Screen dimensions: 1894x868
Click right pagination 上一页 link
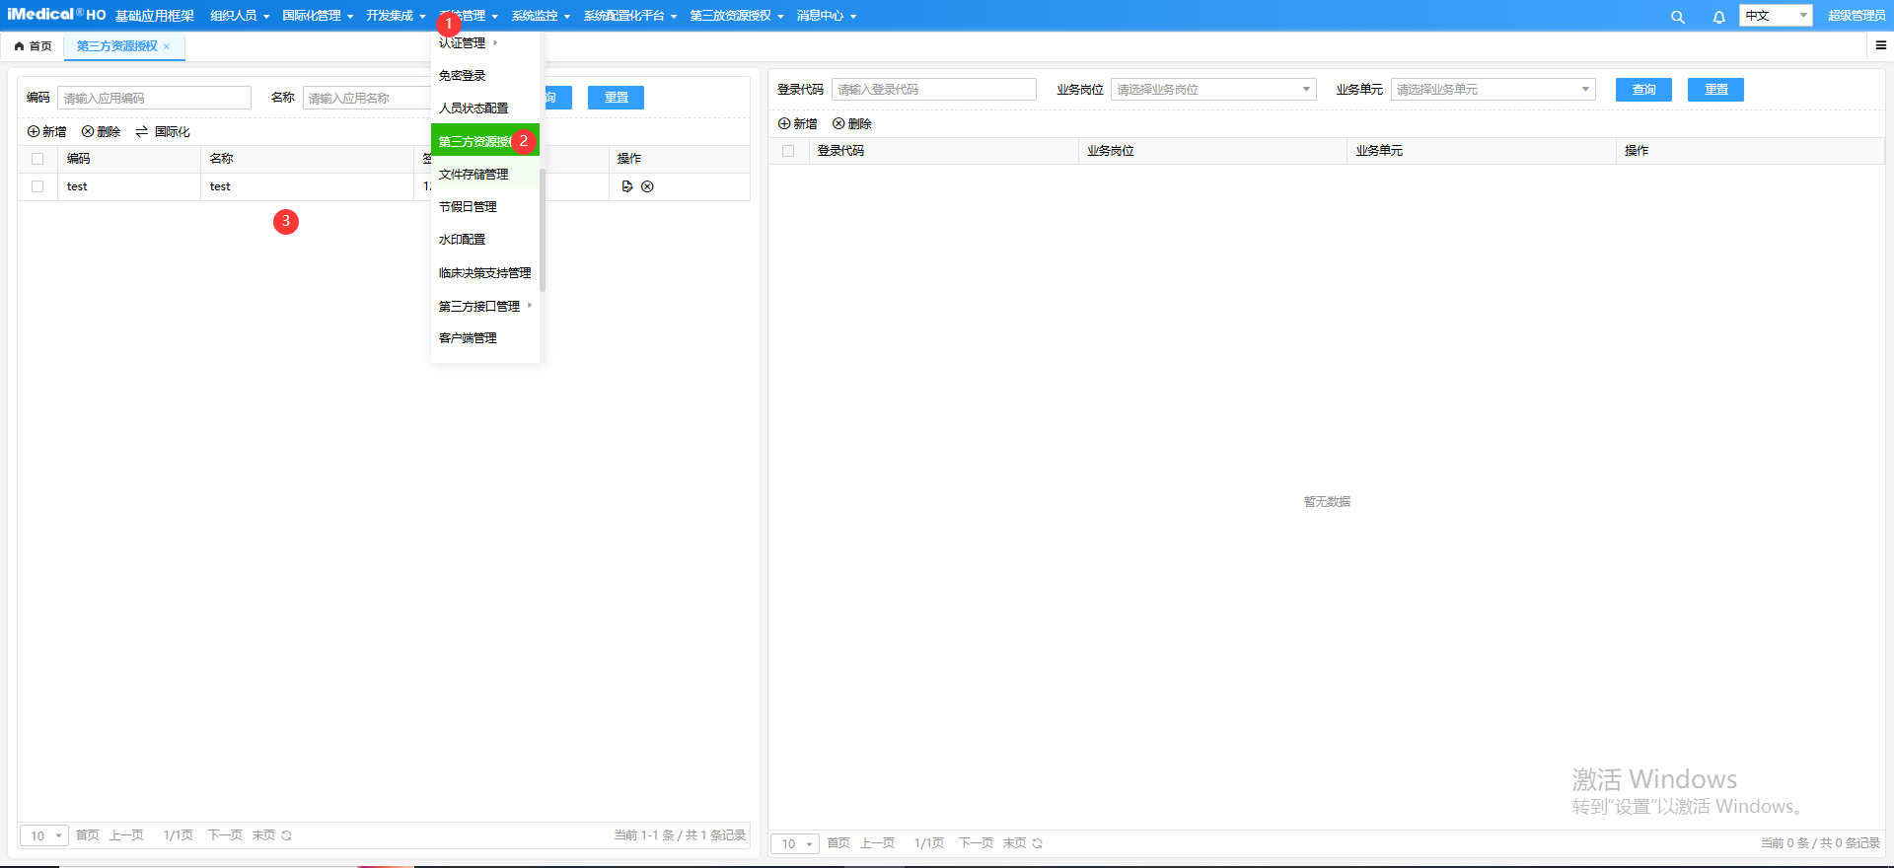pyautogui.click(x=877, y=843)
